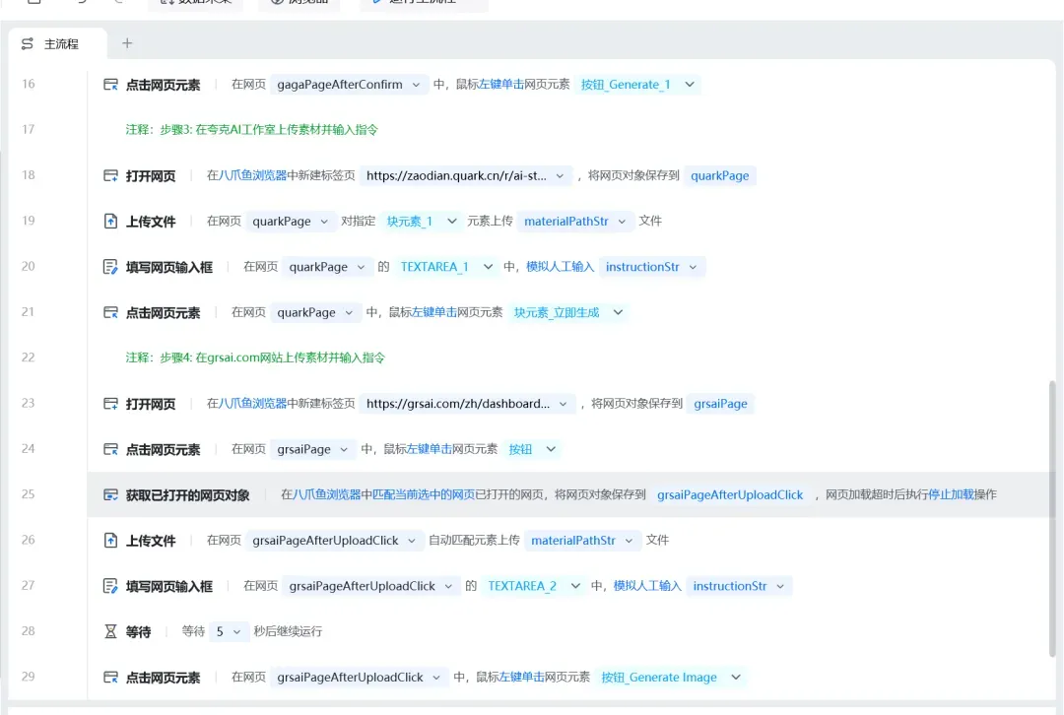Click the click-element icon on line 21
This screenshot has height=715, width=1064.
110,312
